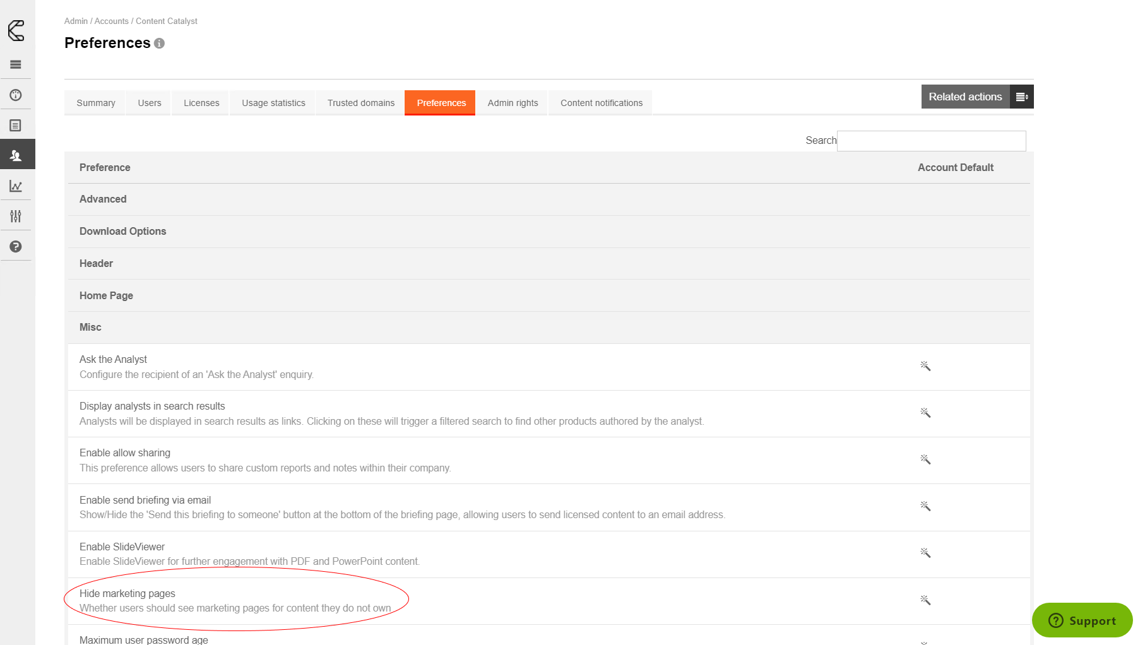Viewport: 1145px width, 645px height.
Task: Expand the Download Options section
Action: tap(122, 232)
